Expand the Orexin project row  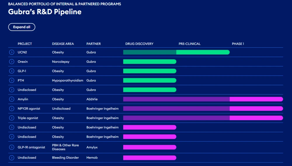[12, 62]
